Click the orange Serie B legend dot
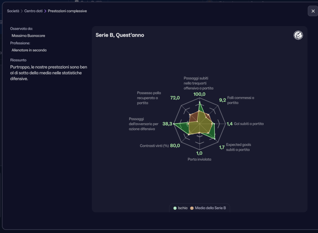This screenshot has width=318, height=233. tap(192, 208)
